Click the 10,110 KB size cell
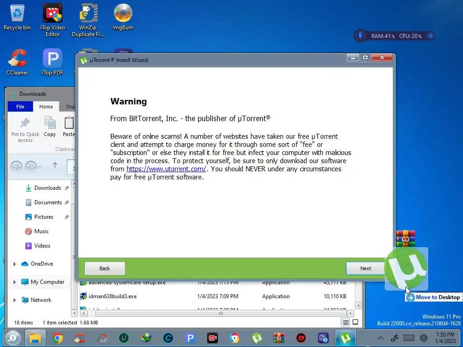This screenshot has width=463, height=347. click(x=335, y=296)
